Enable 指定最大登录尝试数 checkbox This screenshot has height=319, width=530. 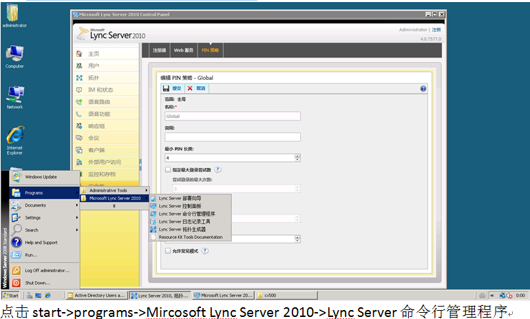[168, 169]
